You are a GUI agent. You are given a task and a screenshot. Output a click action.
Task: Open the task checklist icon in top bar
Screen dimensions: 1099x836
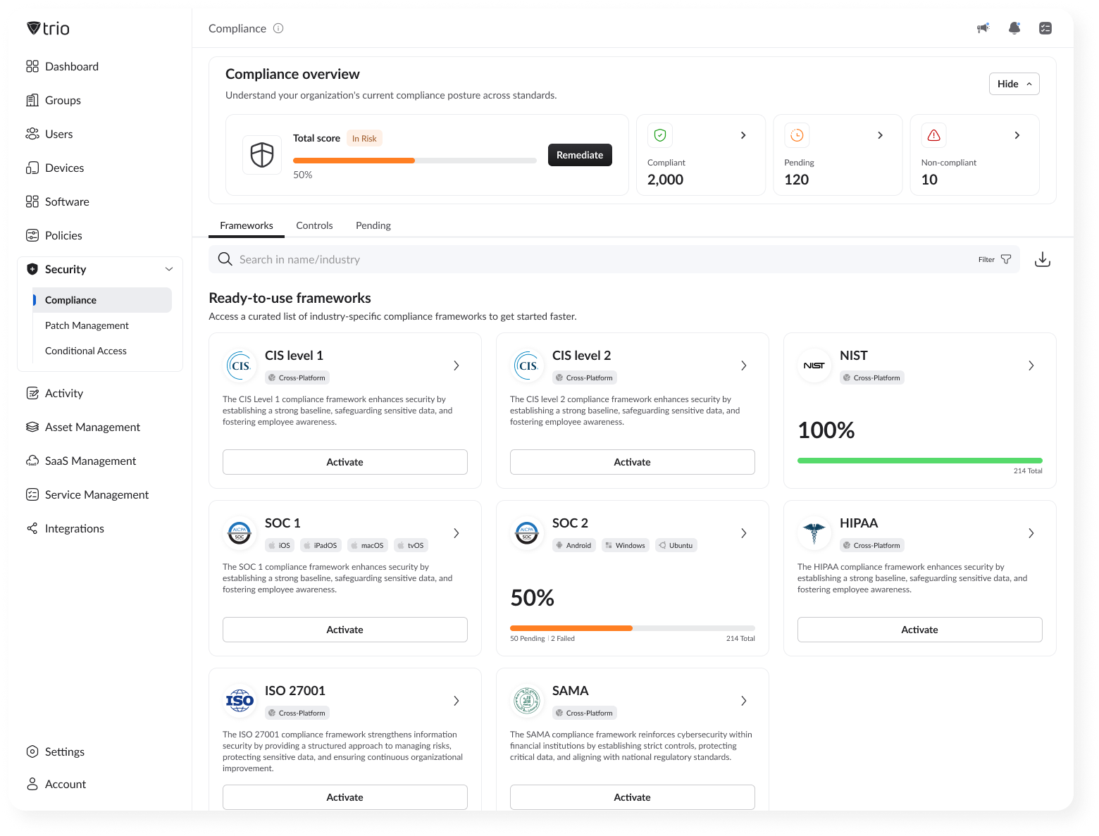1046,28
